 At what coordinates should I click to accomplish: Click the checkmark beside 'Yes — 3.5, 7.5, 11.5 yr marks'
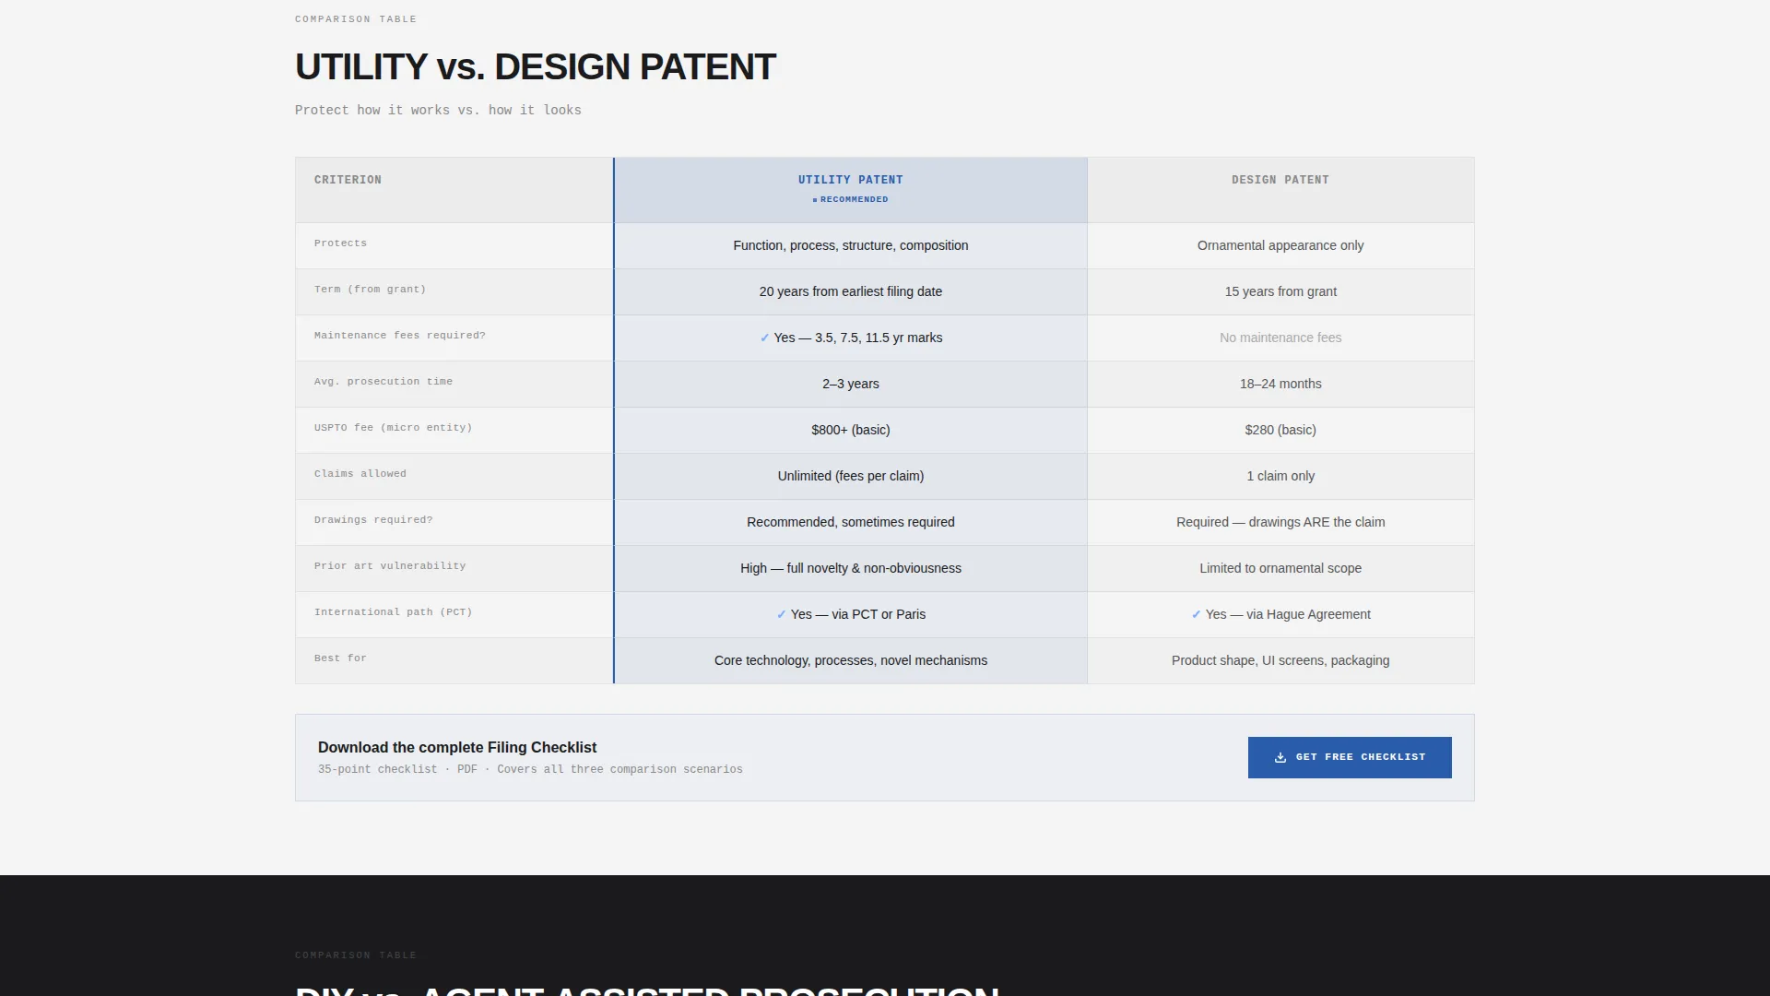(x=764, y=338)
